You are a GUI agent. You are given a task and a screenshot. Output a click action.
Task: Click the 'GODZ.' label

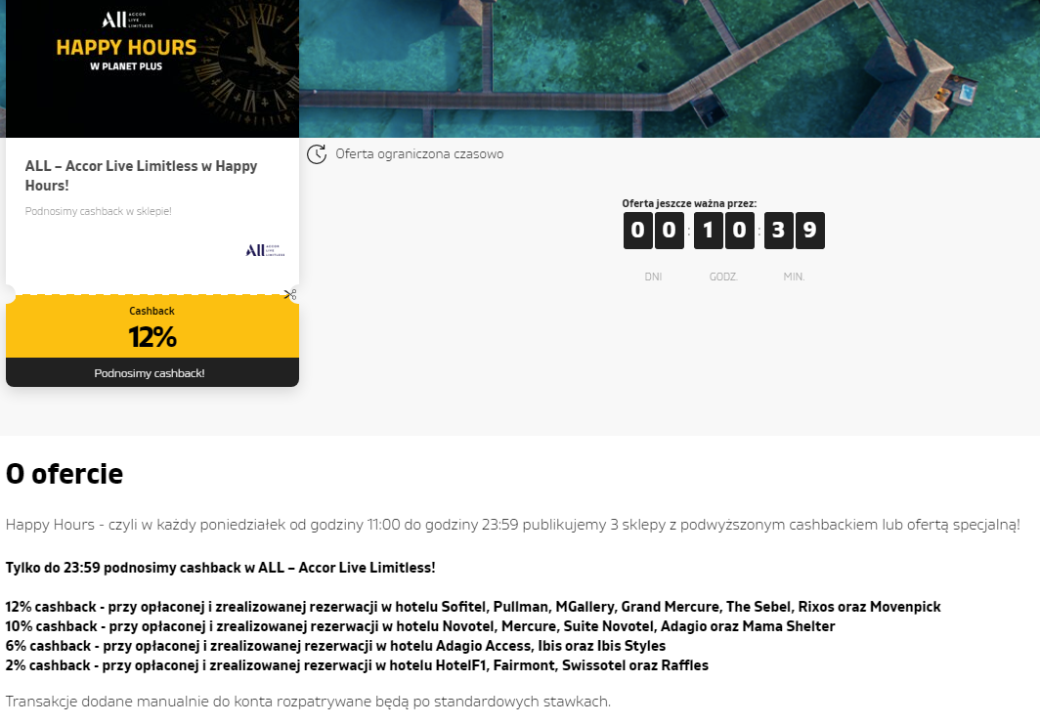click(x=723, y=277)
